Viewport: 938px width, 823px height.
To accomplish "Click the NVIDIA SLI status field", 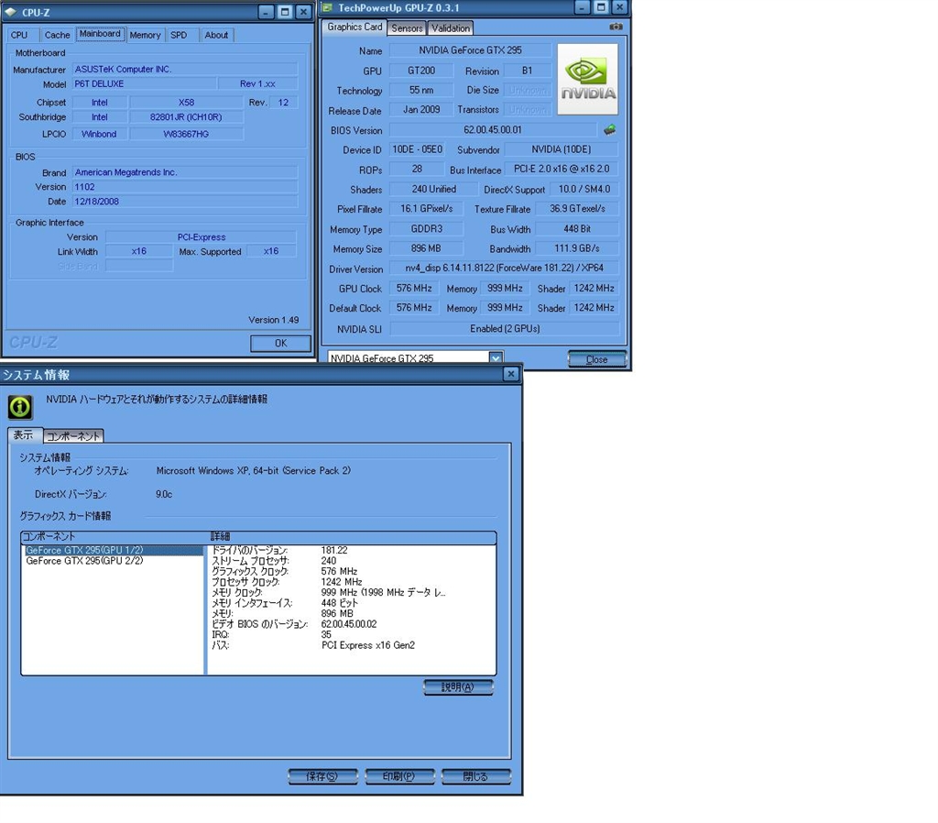I will click(x=505, y=329).
